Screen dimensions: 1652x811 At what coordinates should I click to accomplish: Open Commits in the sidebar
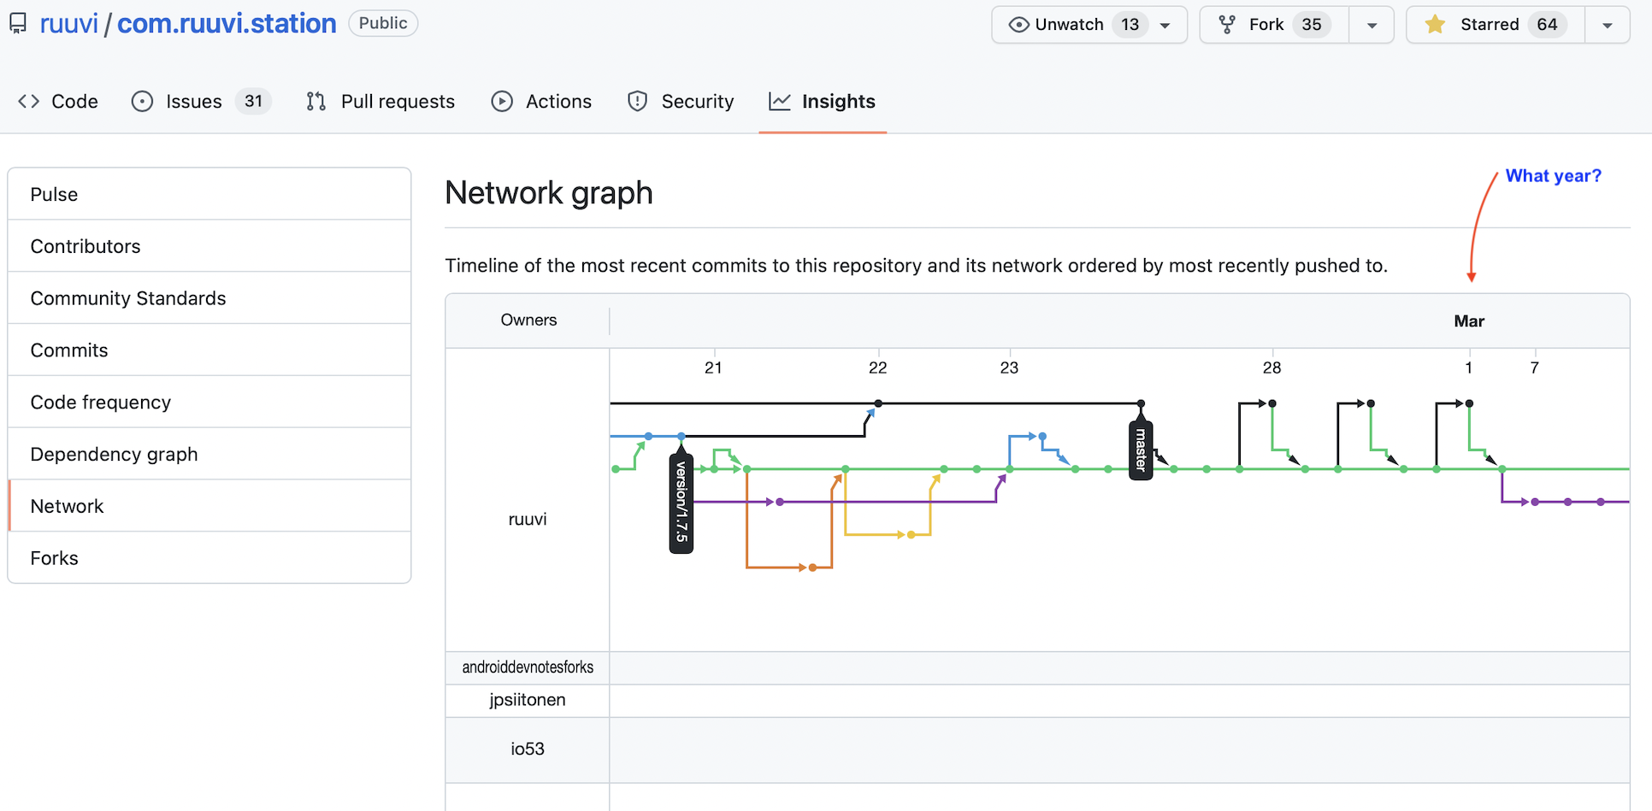(x=209, y=350)
